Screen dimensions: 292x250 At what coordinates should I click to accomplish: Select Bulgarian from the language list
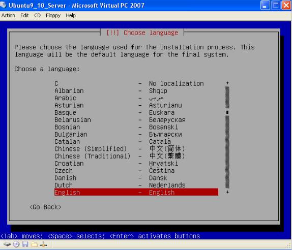136,134
